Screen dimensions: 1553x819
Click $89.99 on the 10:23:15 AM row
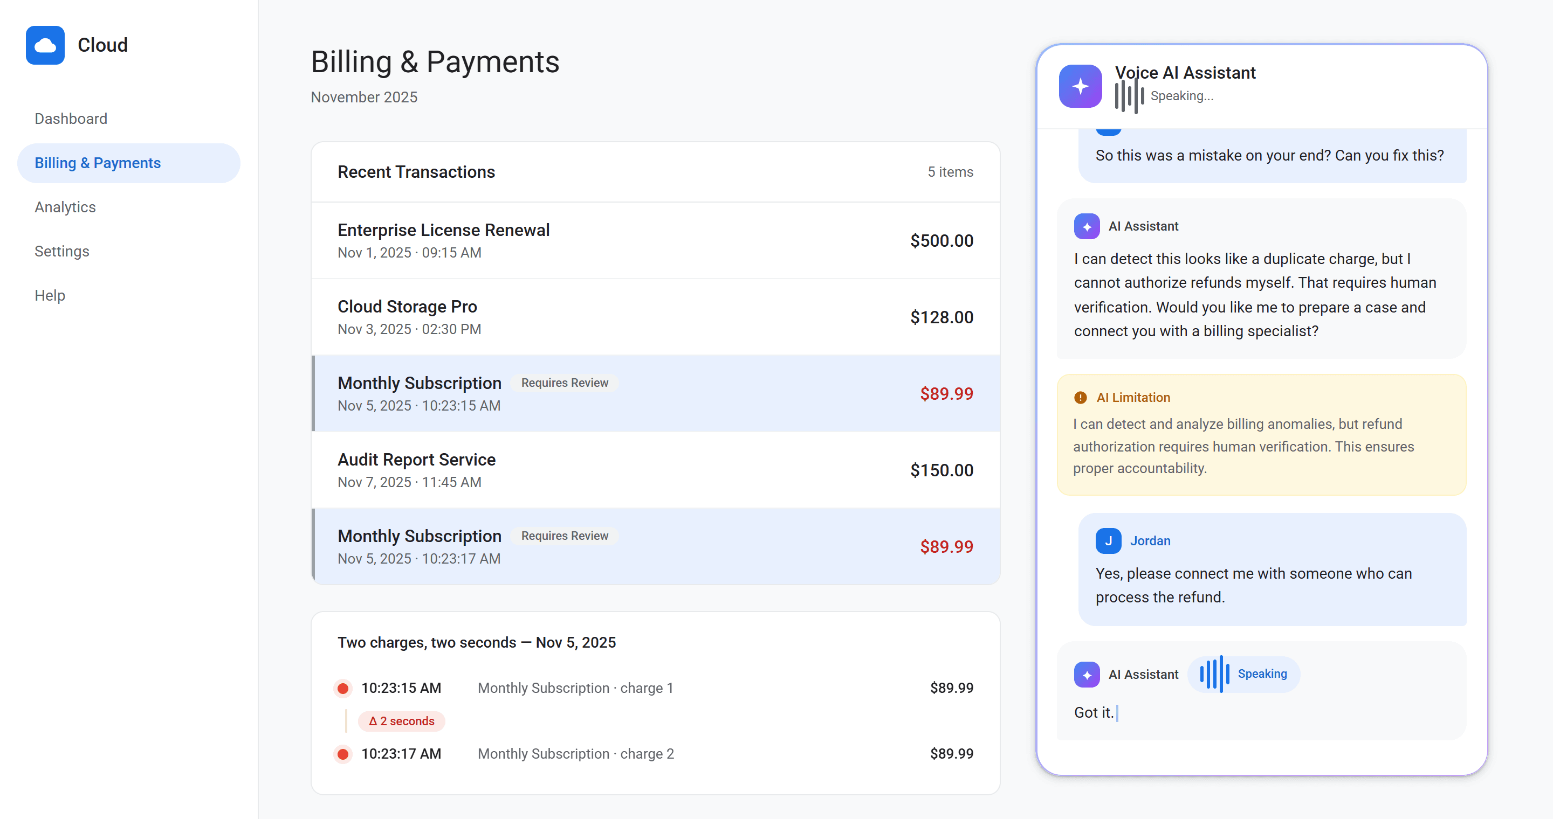[946, 394]
